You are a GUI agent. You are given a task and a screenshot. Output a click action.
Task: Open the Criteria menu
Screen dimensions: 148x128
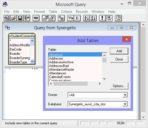coord(66,12)
